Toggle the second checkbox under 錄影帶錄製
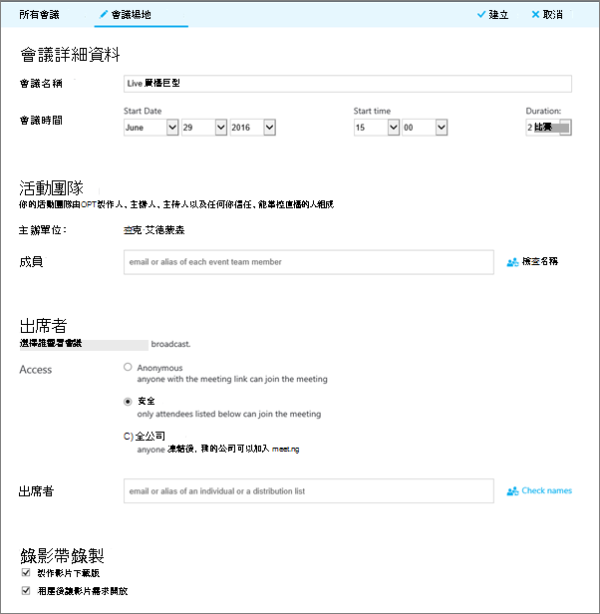 click(x=26, y=590)
